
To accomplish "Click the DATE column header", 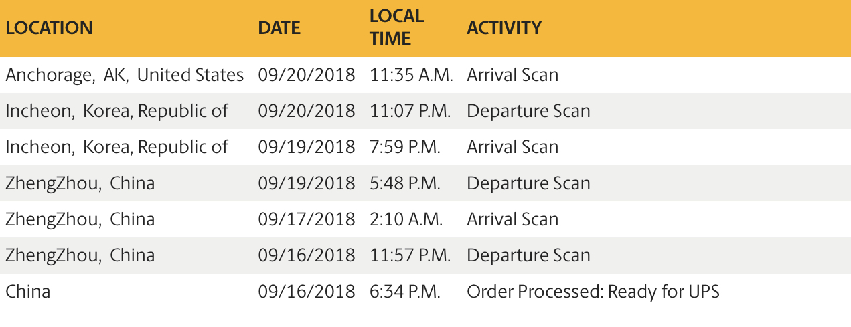I will (x=279, y=28).
